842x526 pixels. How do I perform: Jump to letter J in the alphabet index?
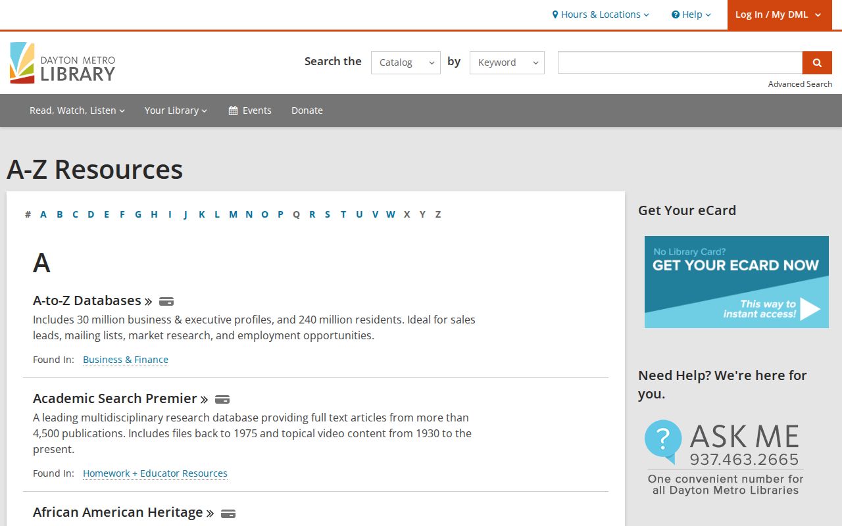186,214
